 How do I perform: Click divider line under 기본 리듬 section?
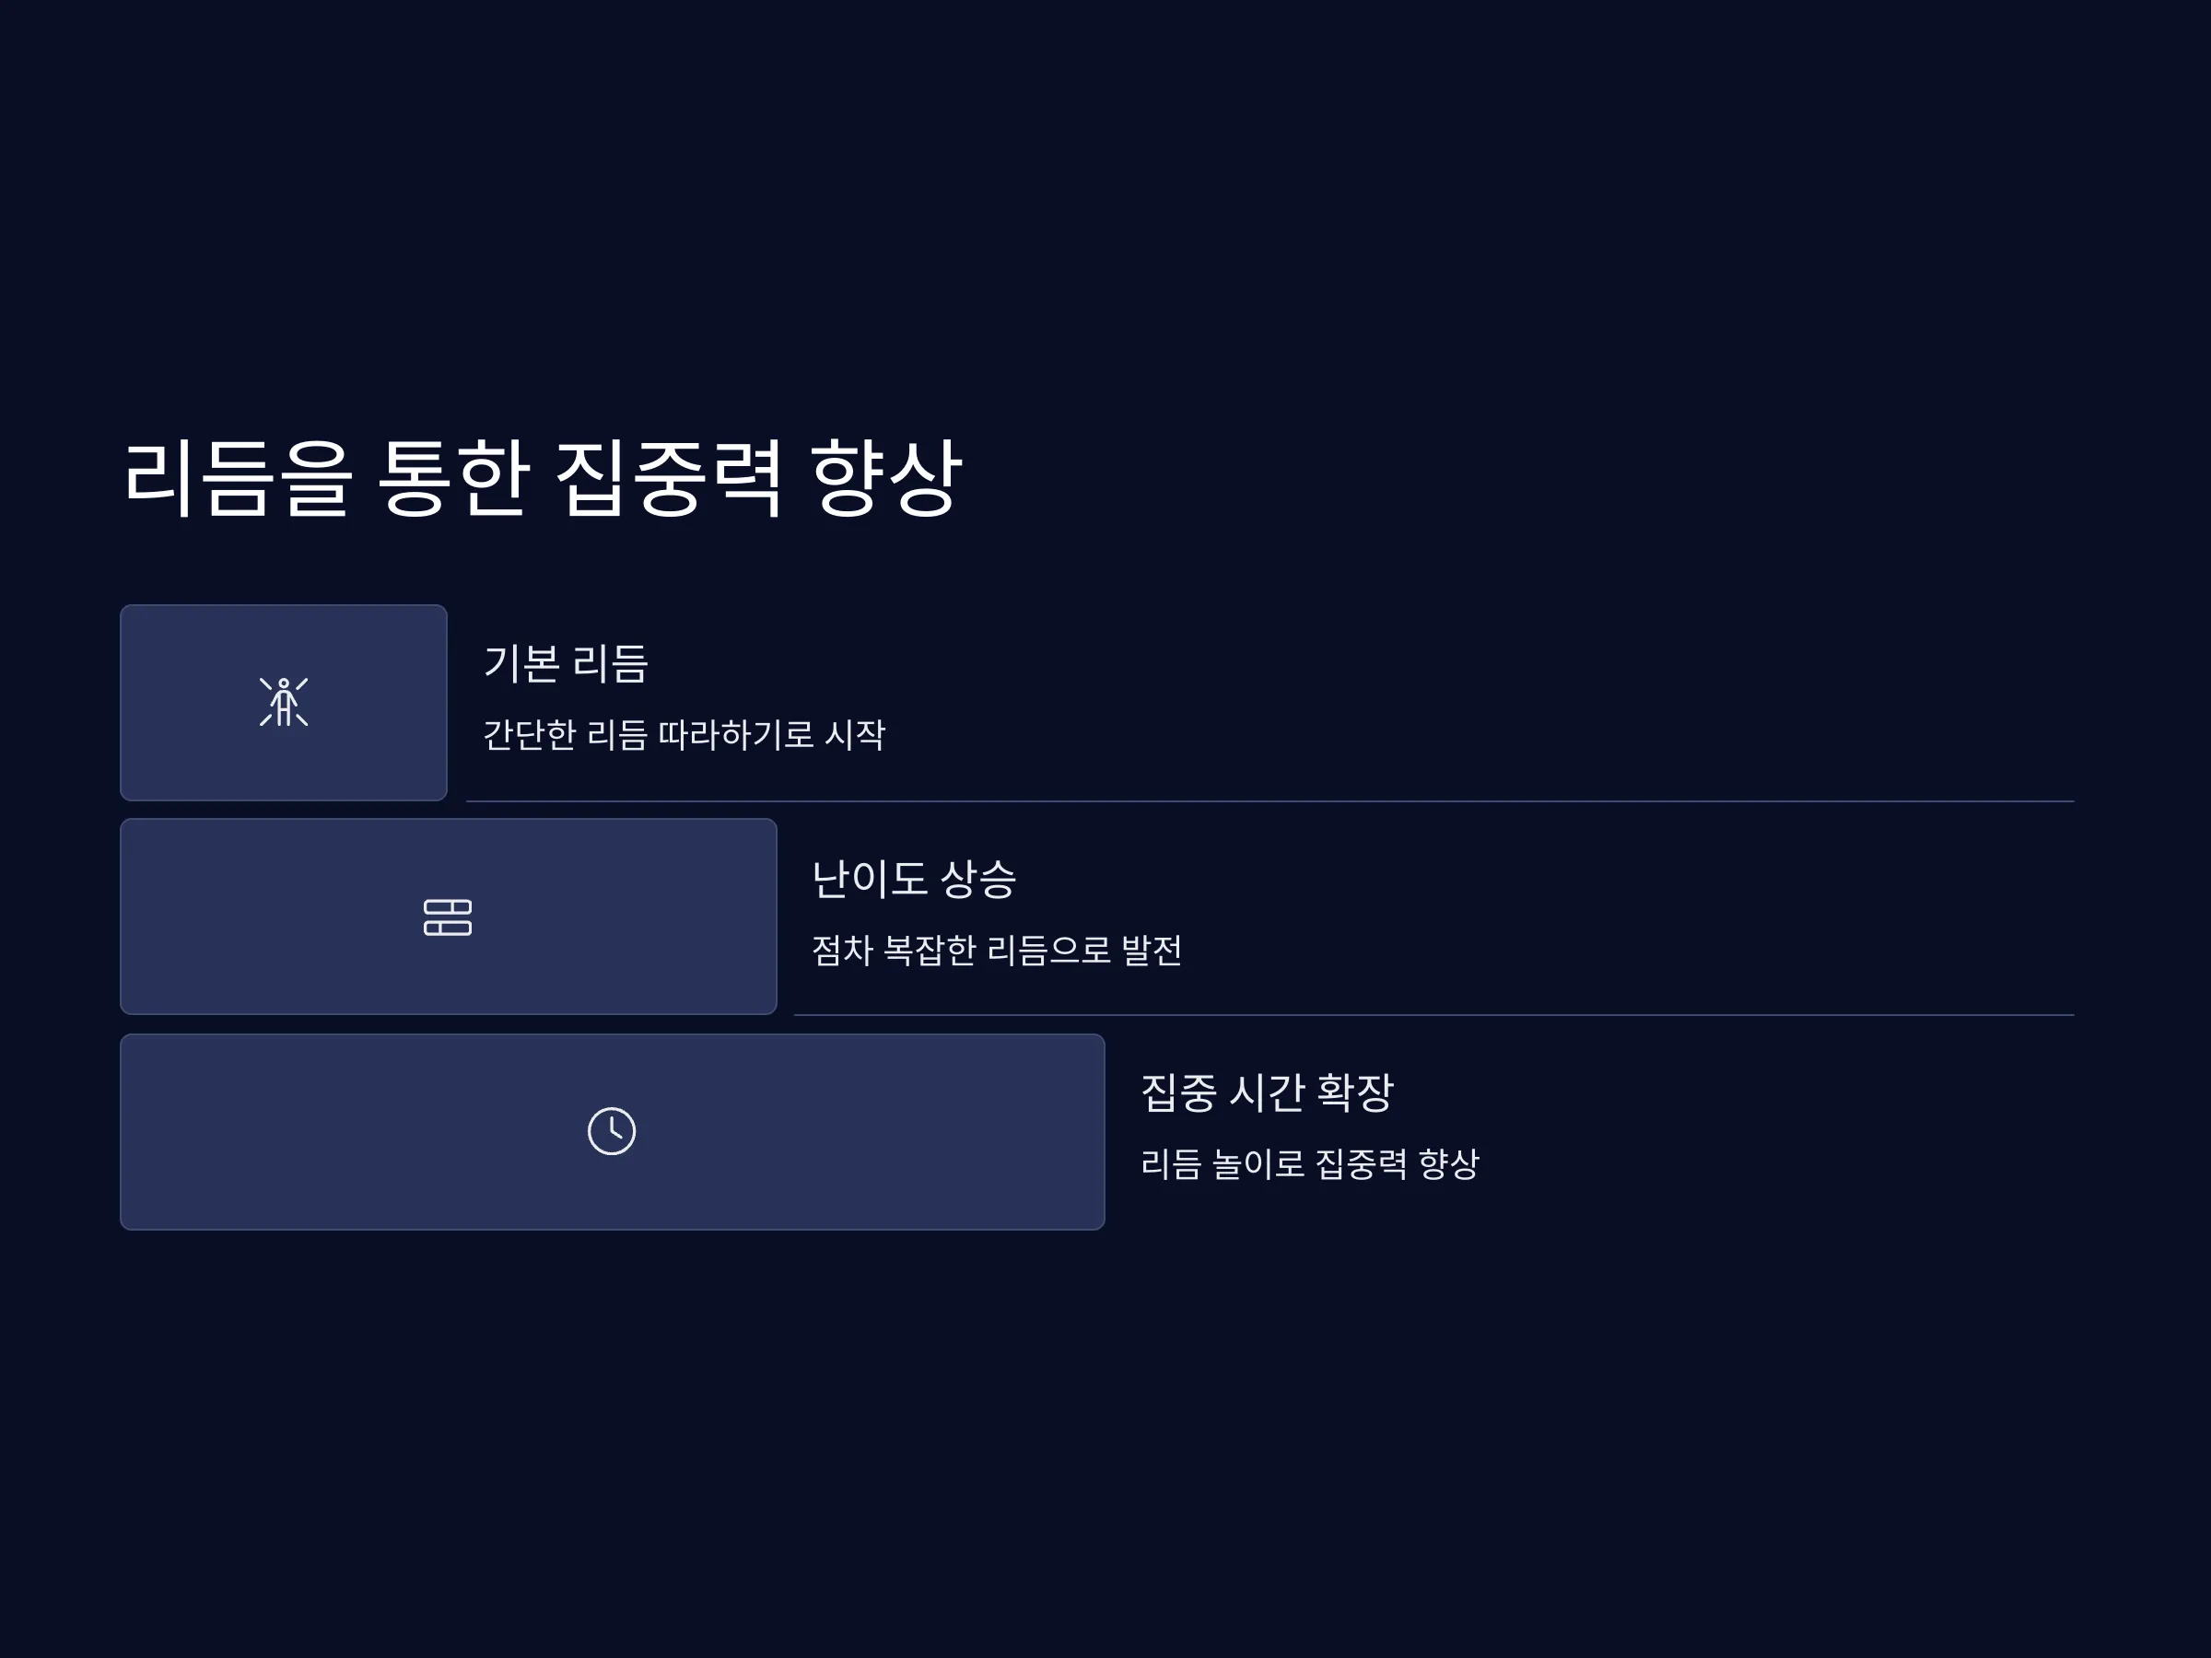(1269, 801)
